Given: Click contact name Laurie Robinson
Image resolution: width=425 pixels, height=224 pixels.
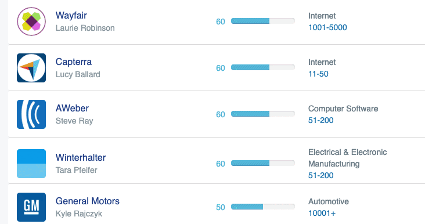Looking at the screenshot, I should click(85, 28).
